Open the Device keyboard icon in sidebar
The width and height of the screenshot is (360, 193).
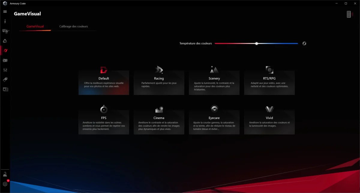[x=5, y=31]
